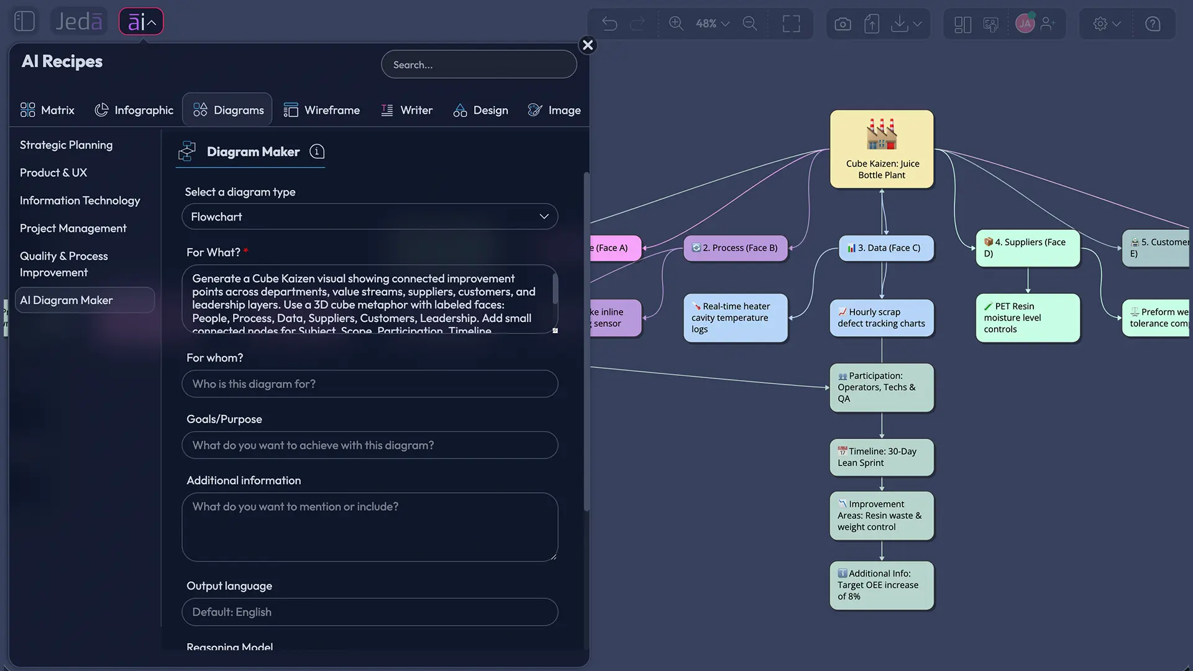The image size is (1193, 671).
Task: Zoom out with the magnifier minus icon
Action: [750, 24]
